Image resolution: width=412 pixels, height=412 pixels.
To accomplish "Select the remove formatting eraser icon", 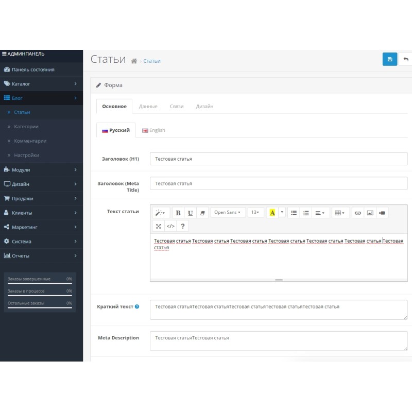I will pos(202,212).
